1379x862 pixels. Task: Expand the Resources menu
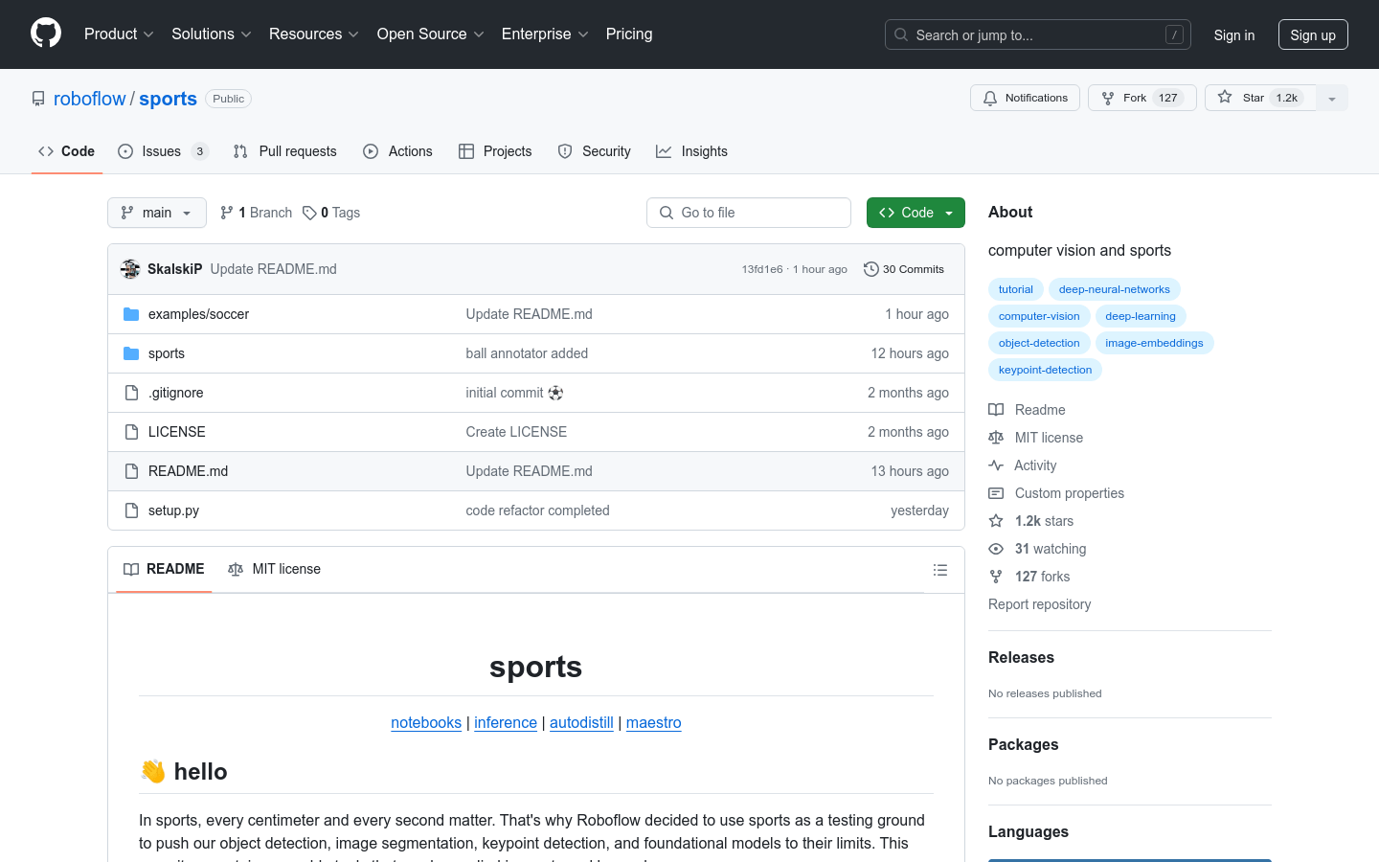(314, 34)
